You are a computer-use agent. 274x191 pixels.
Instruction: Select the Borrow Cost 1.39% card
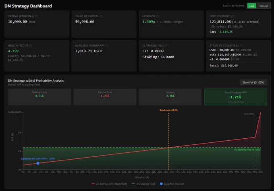tap(105, 97)
